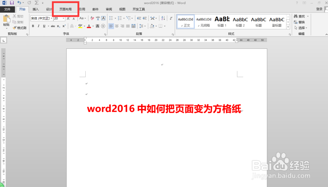Click the Redo icon in the quick access toolbar
The height and width of the screenshot is (187, 328).
(x=29, y=3)
